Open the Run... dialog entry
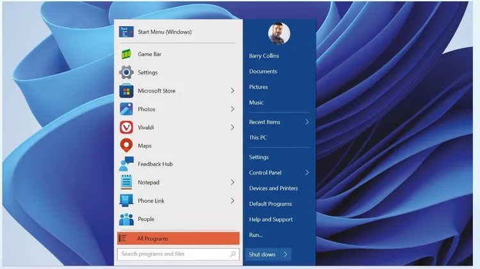The image size is (480, 269). tap(255, 235)
